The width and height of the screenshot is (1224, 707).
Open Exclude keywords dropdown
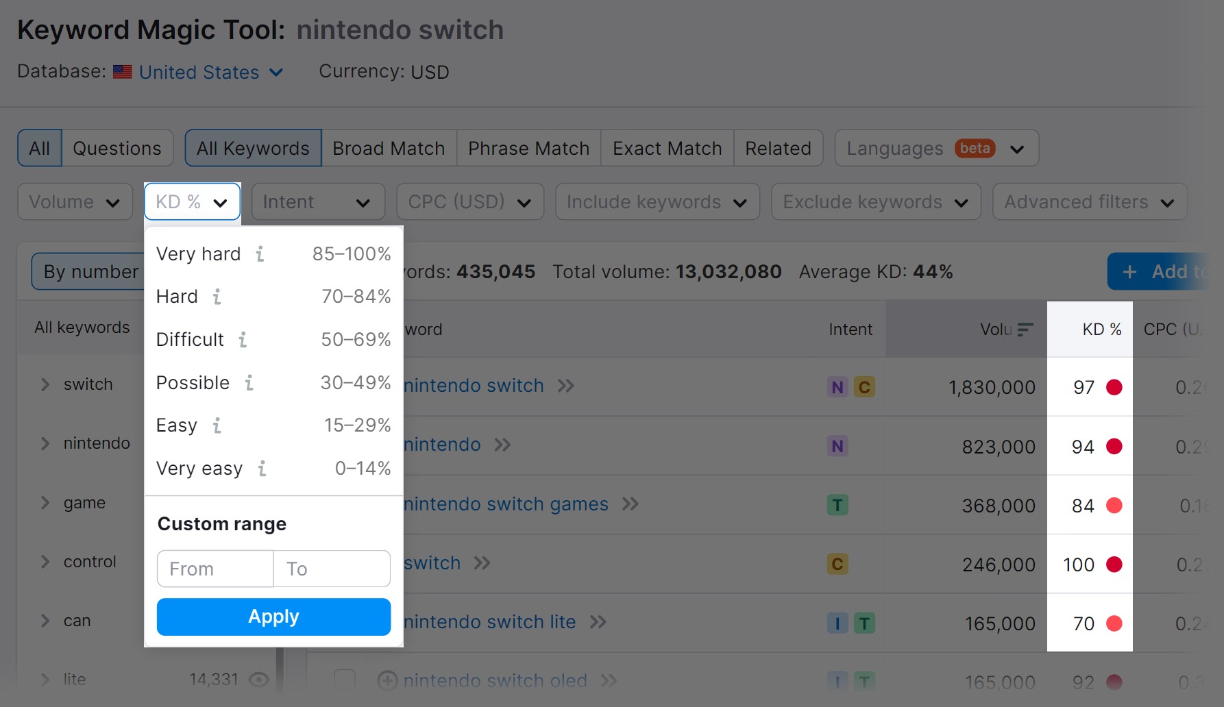point(876,202)
